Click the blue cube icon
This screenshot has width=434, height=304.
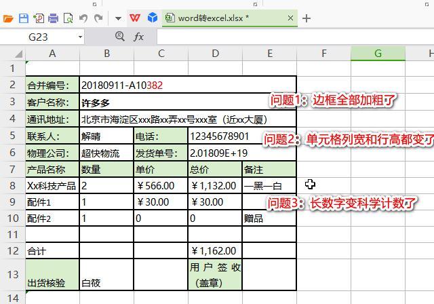(153, 18)
